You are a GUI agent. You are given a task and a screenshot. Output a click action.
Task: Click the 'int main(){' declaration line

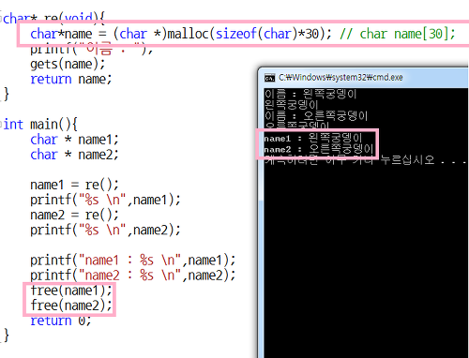tap(39, 125)
